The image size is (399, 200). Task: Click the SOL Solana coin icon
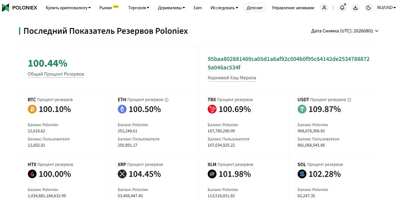tap(302, 174)
